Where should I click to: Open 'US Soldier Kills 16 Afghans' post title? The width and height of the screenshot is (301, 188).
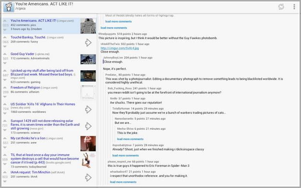(x=43, y=104)
